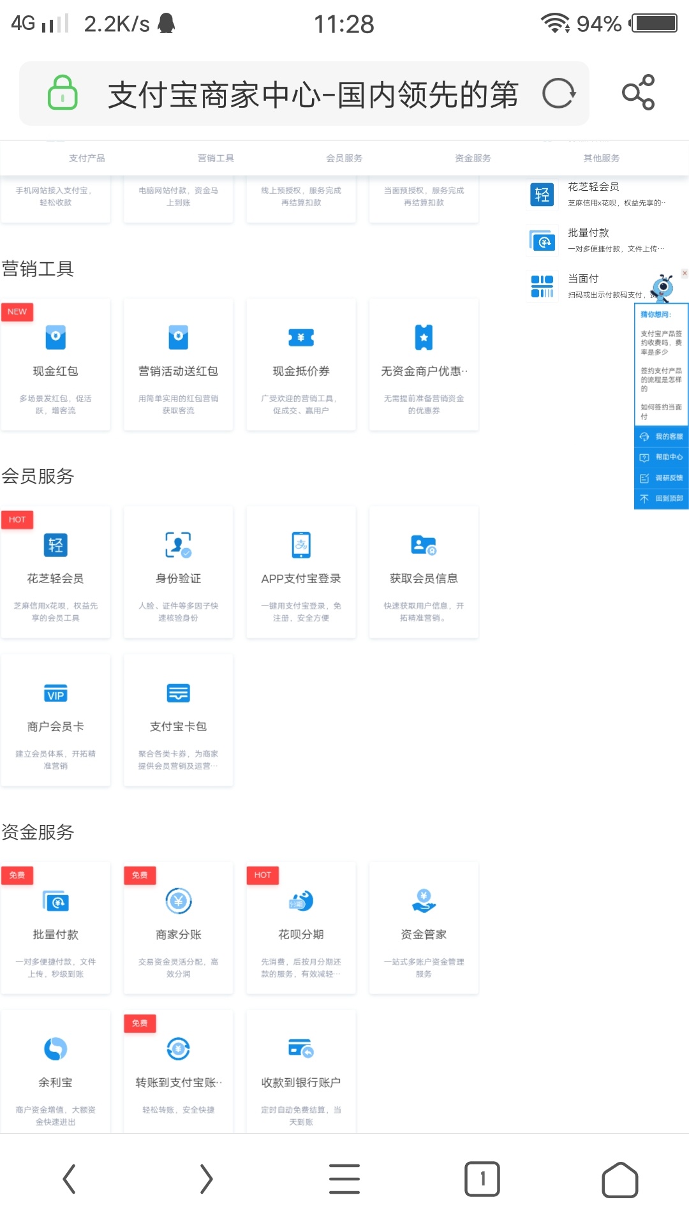Select the 商家分账 yen icon
The image size is (689, 1225).
point(178,901)
